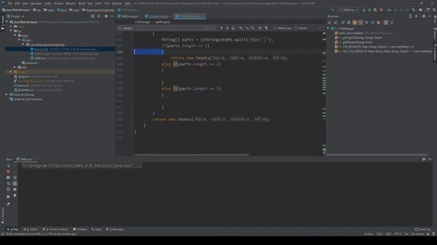Click the camera dump threads icon in Run panel
Screen dimensions: 437x245
[x=8, y=178]
